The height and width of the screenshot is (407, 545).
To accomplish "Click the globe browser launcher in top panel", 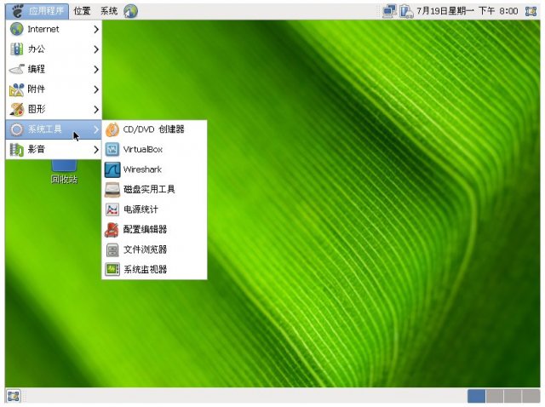I will 130,11.
